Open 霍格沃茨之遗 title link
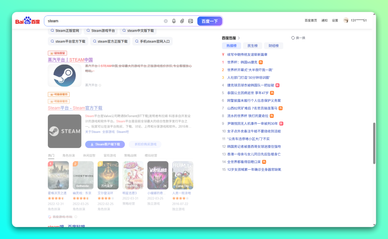 coord(57,193)
